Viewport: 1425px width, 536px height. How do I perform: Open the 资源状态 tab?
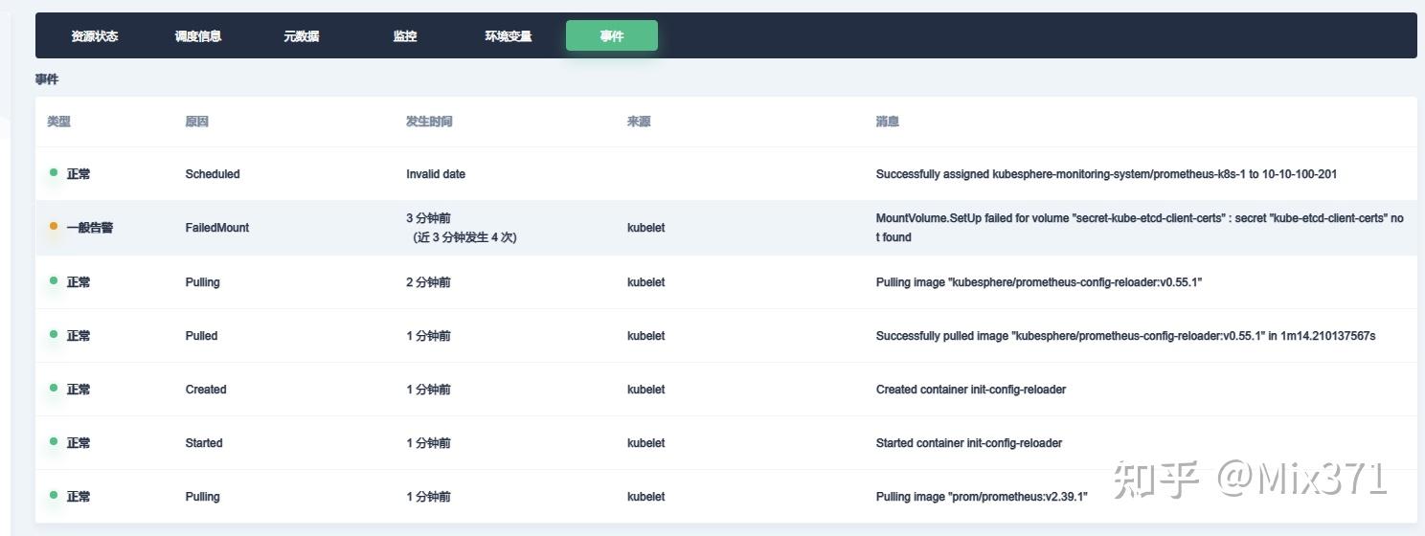[x=94, y=36]
